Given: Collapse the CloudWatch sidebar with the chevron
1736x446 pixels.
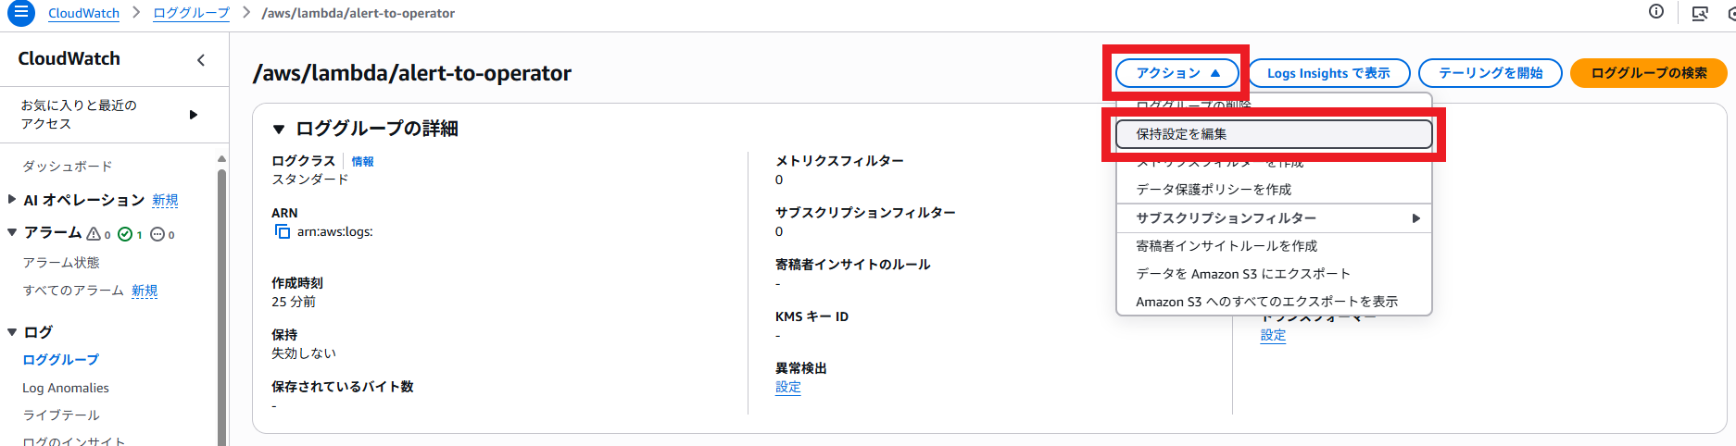Looking at the screenshot, I should (201, 60).
